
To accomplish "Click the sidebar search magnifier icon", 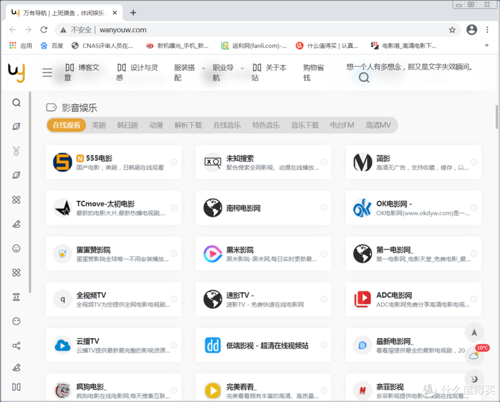I will pos(17,103).
